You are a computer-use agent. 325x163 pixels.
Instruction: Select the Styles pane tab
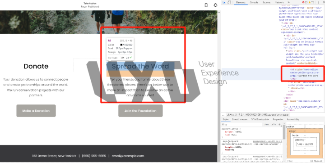pos(226,120)
